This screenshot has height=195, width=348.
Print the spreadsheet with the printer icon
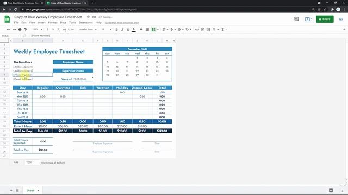(x=20, y=30)
